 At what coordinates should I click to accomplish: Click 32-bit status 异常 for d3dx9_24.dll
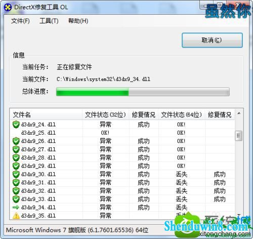coord(105,125)
